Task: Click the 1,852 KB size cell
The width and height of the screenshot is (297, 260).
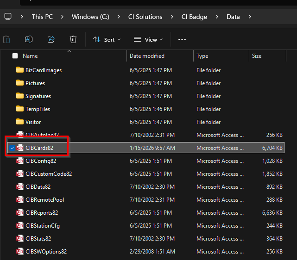Action: [272, 174]
